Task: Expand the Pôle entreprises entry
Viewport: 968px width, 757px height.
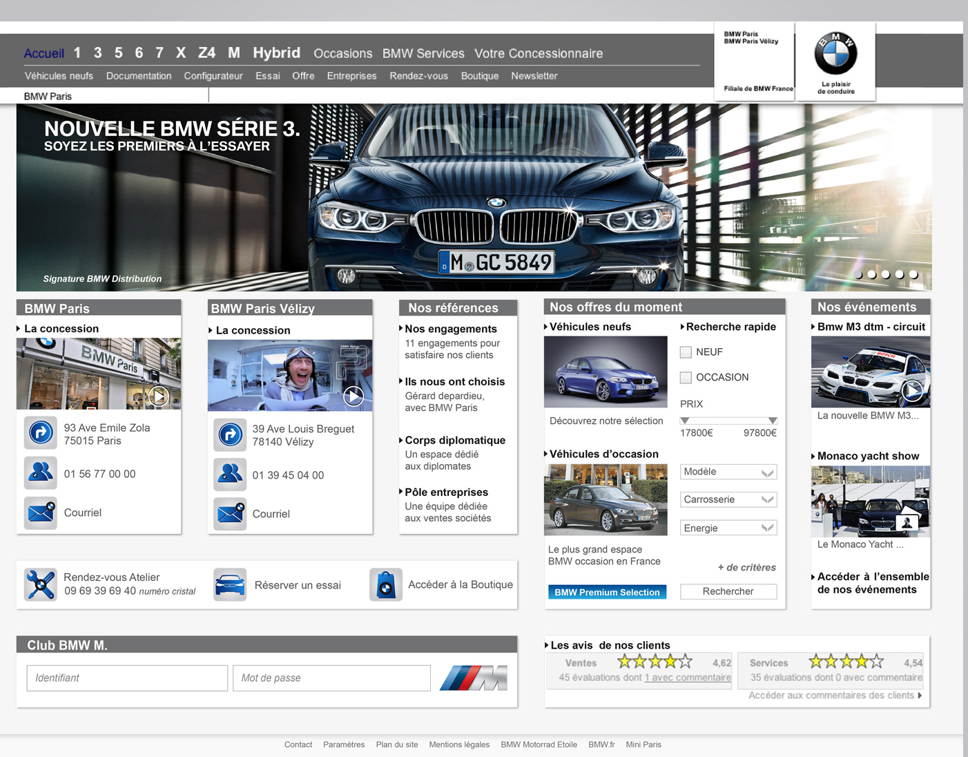Action: coord(444,492)
